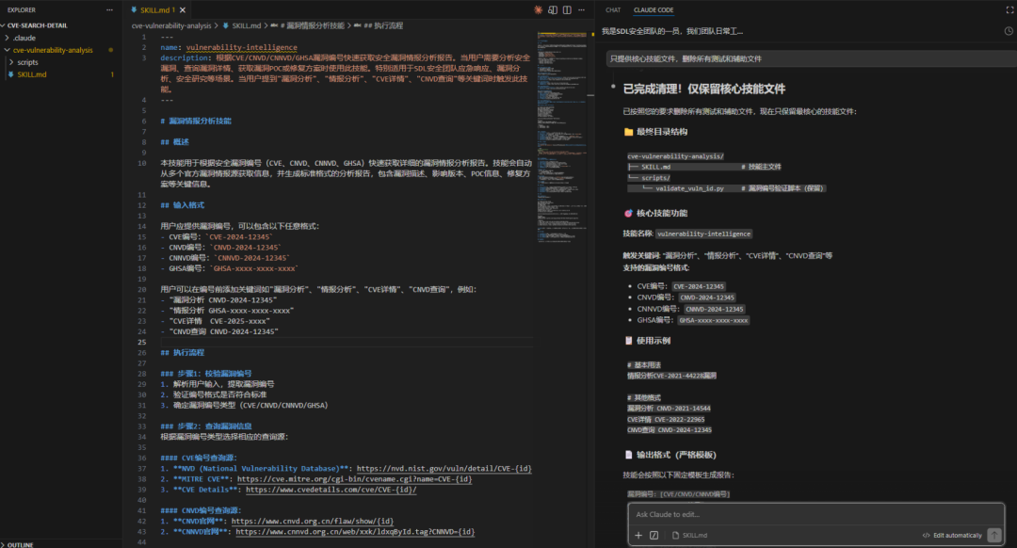
Task: Switch to the CHAT tab
Action: (613, 9)
